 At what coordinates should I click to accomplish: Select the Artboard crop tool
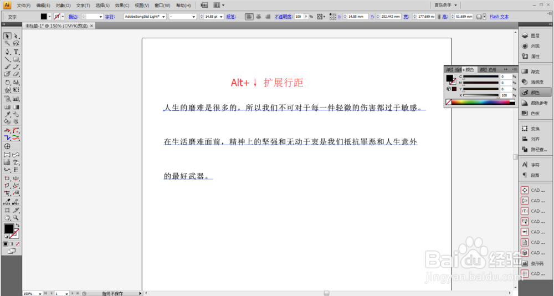7,211
